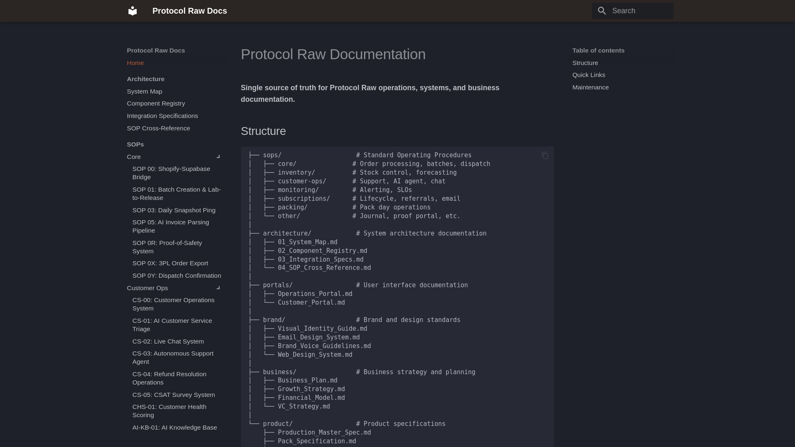Click the customer-ops/ directory line

(x=302, y=181)
